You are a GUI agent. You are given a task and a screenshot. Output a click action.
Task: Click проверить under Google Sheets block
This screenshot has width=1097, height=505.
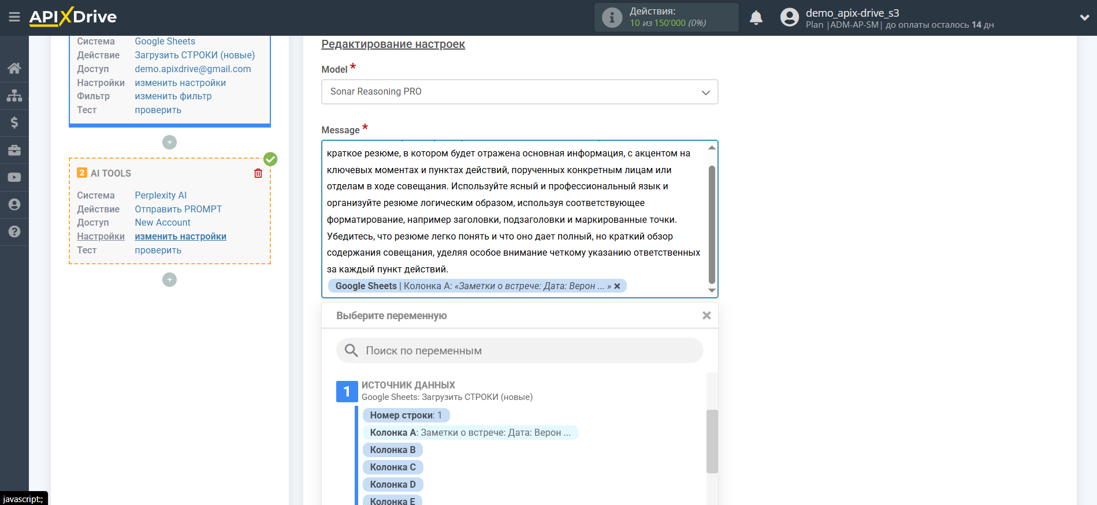[x=158, y=110]
